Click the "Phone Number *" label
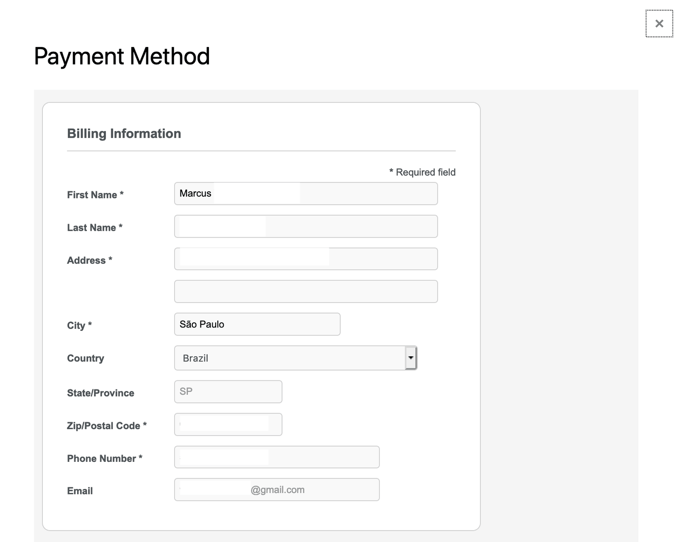Image resolution: width=678 pixels, height=542 pixels. (x=104, y=458)
